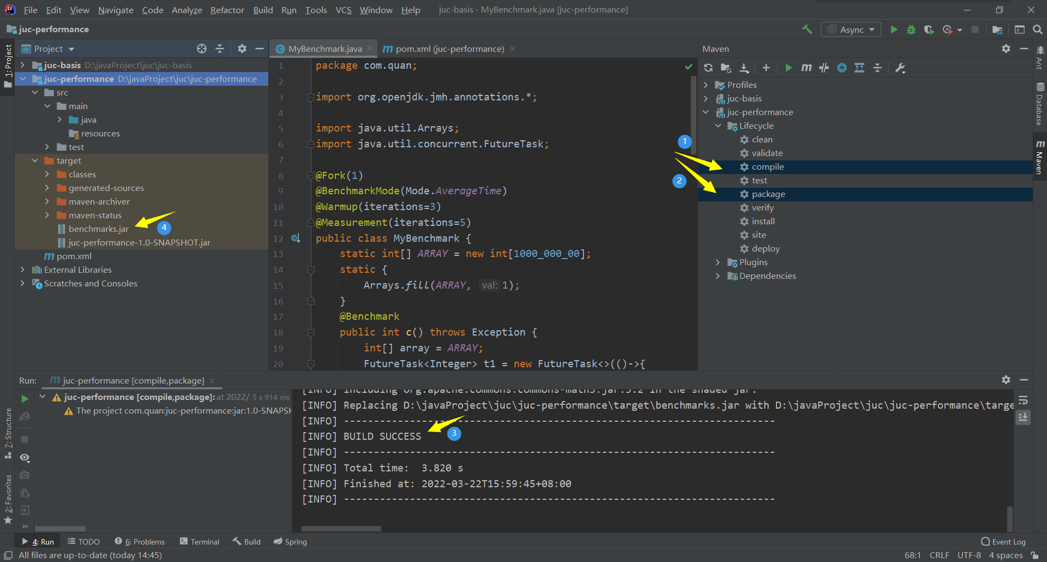Screen dimensions: 1047x562
Task: Click the Run console horizontal scrollbar
Action: pos(341,529)
